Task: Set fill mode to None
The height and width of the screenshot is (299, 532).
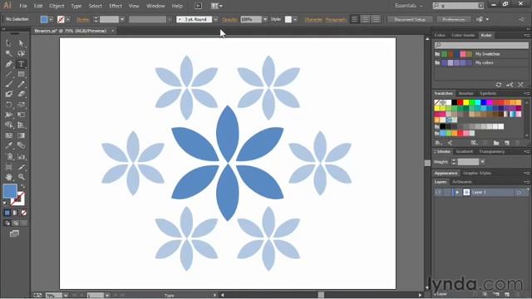Action: tap(23, 213)
